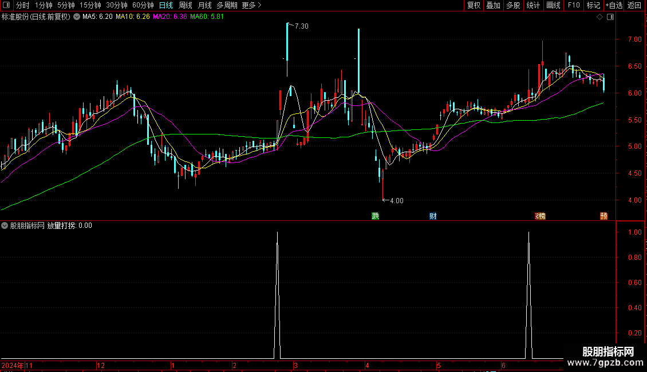This screenshot has width=647, height=372.
Task: Click the green MA60: 5.81 label
Action: tap(207, 17)
